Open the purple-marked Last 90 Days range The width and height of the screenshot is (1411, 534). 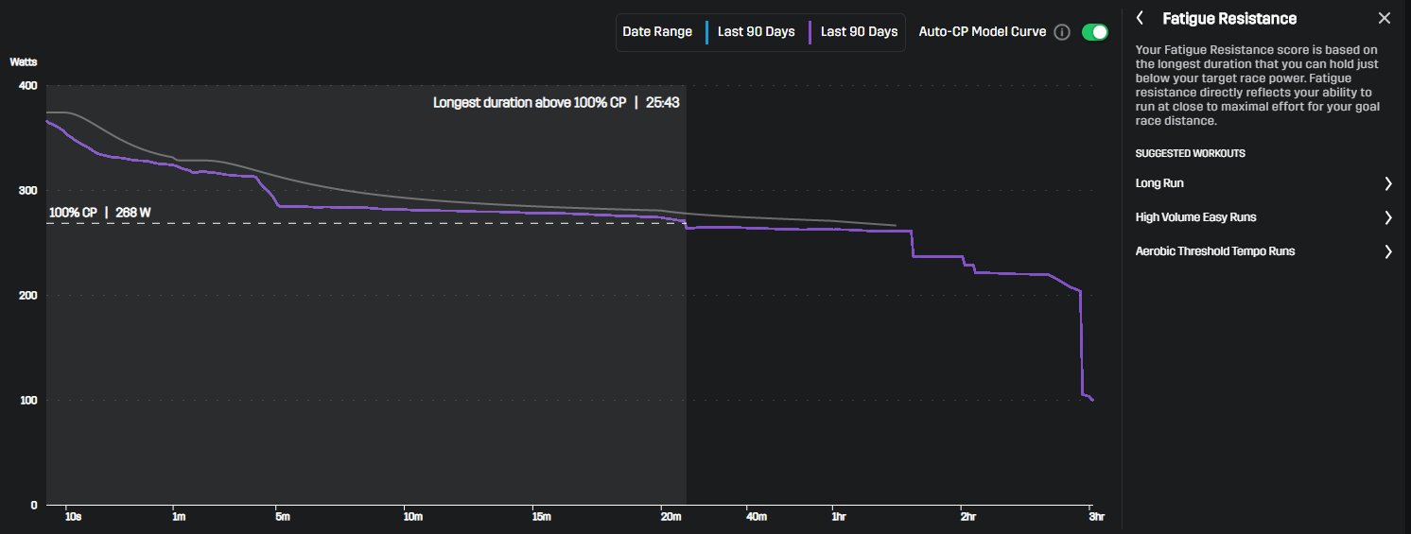pyautogui.click(x=859, y=32)
